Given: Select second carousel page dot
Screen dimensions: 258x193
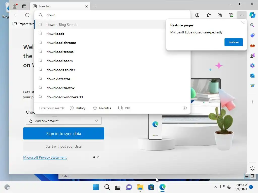Looking at the screenshot, I should coord(98,157).
